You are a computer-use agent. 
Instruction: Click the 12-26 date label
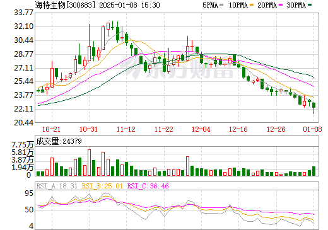coord(276,129)
